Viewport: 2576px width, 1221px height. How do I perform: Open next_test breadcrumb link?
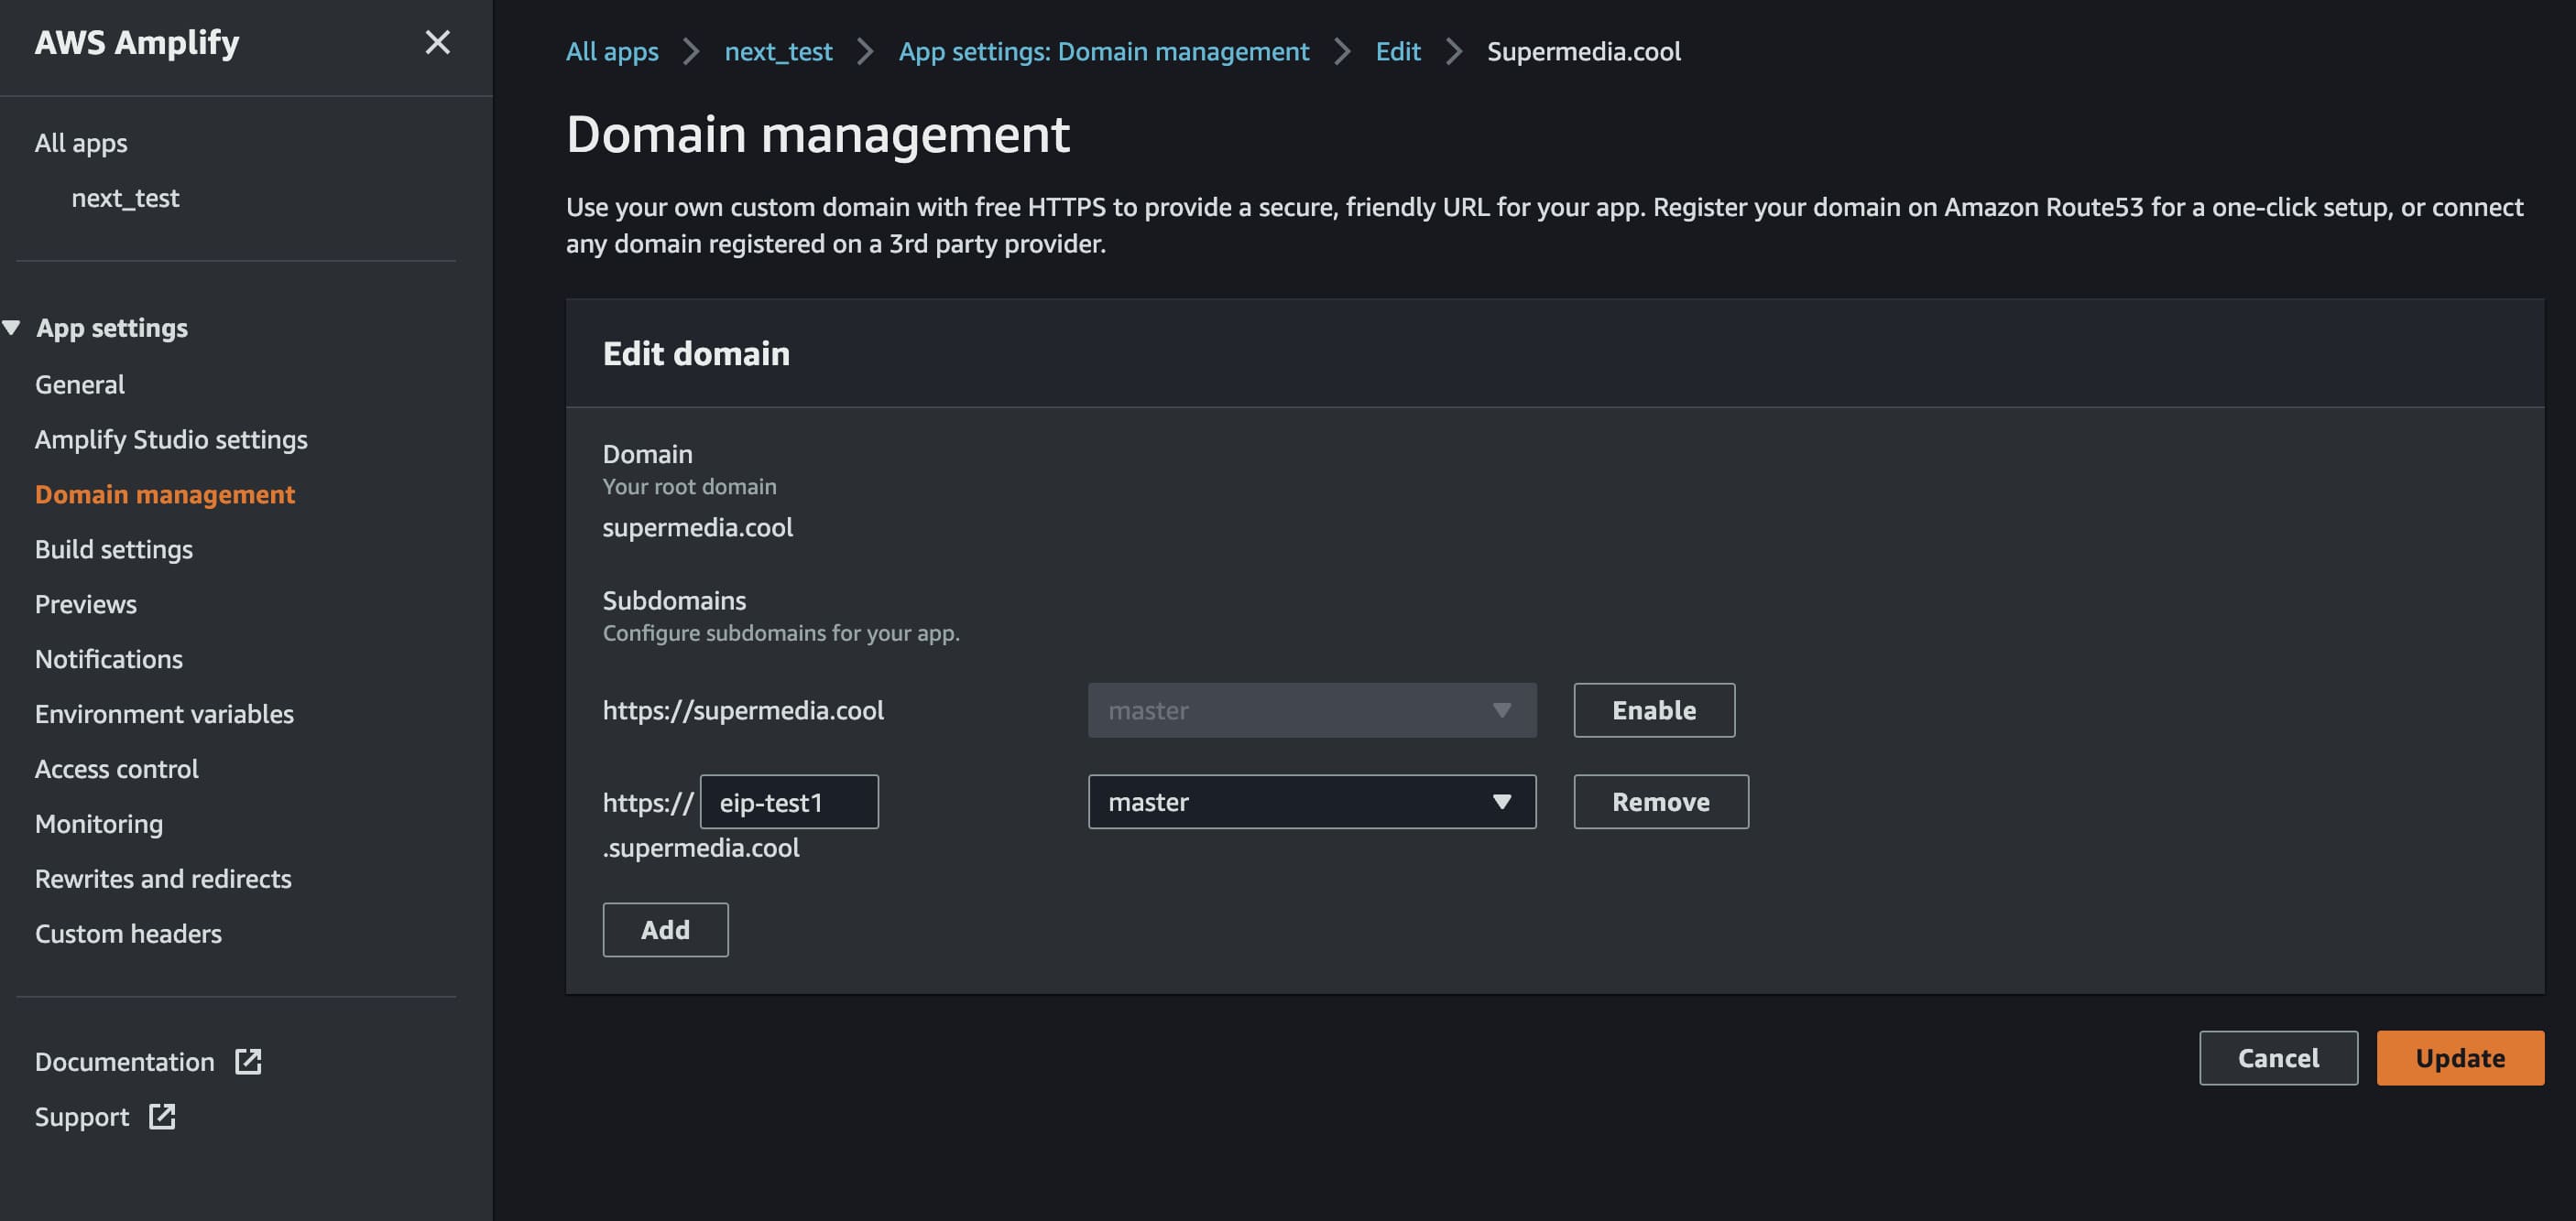(x=778, y=51)
